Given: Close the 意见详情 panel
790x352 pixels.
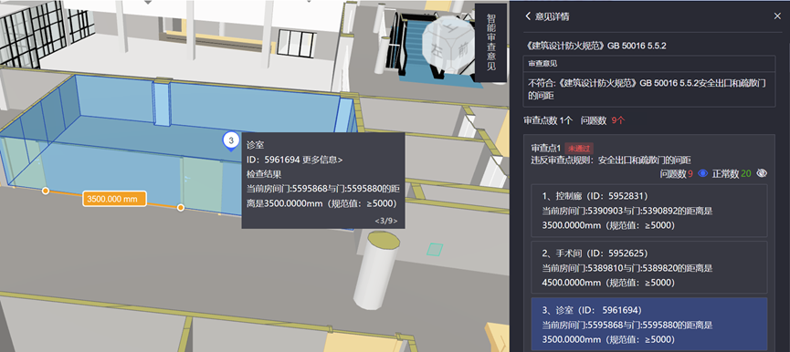Looking at the screenshot, I should click(x=777, y=16).
